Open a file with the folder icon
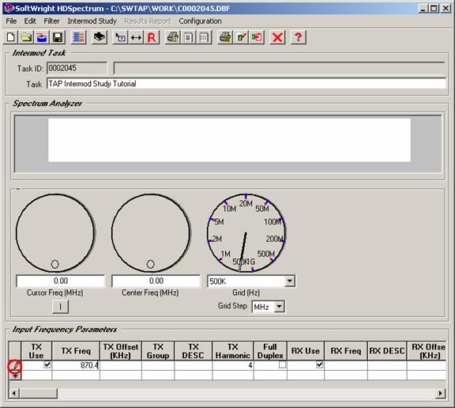This screenshot has width=455, height=408. (x=26, y=37)
